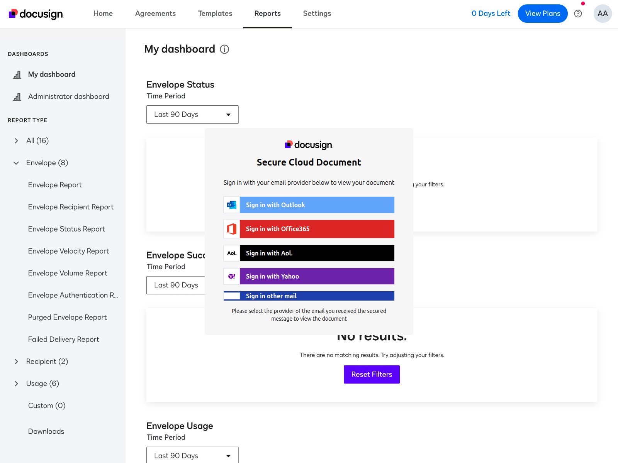Open the Envelope Velocity Report
Viewport: 618px width, 463px height.
(68, 251)
